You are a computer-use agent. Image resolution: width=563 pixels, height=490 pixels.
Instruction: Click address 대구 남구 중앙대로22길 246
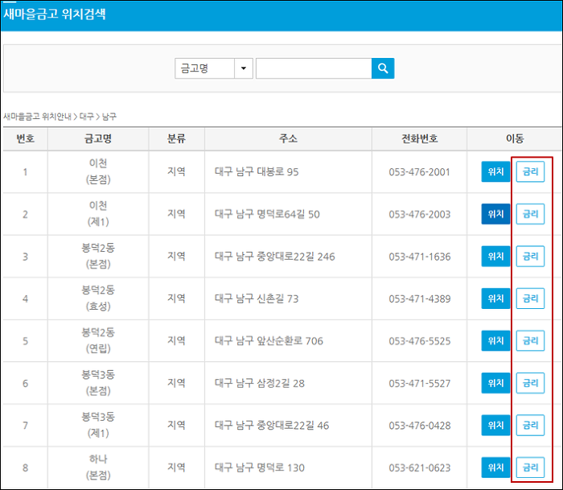click(275, 257)
